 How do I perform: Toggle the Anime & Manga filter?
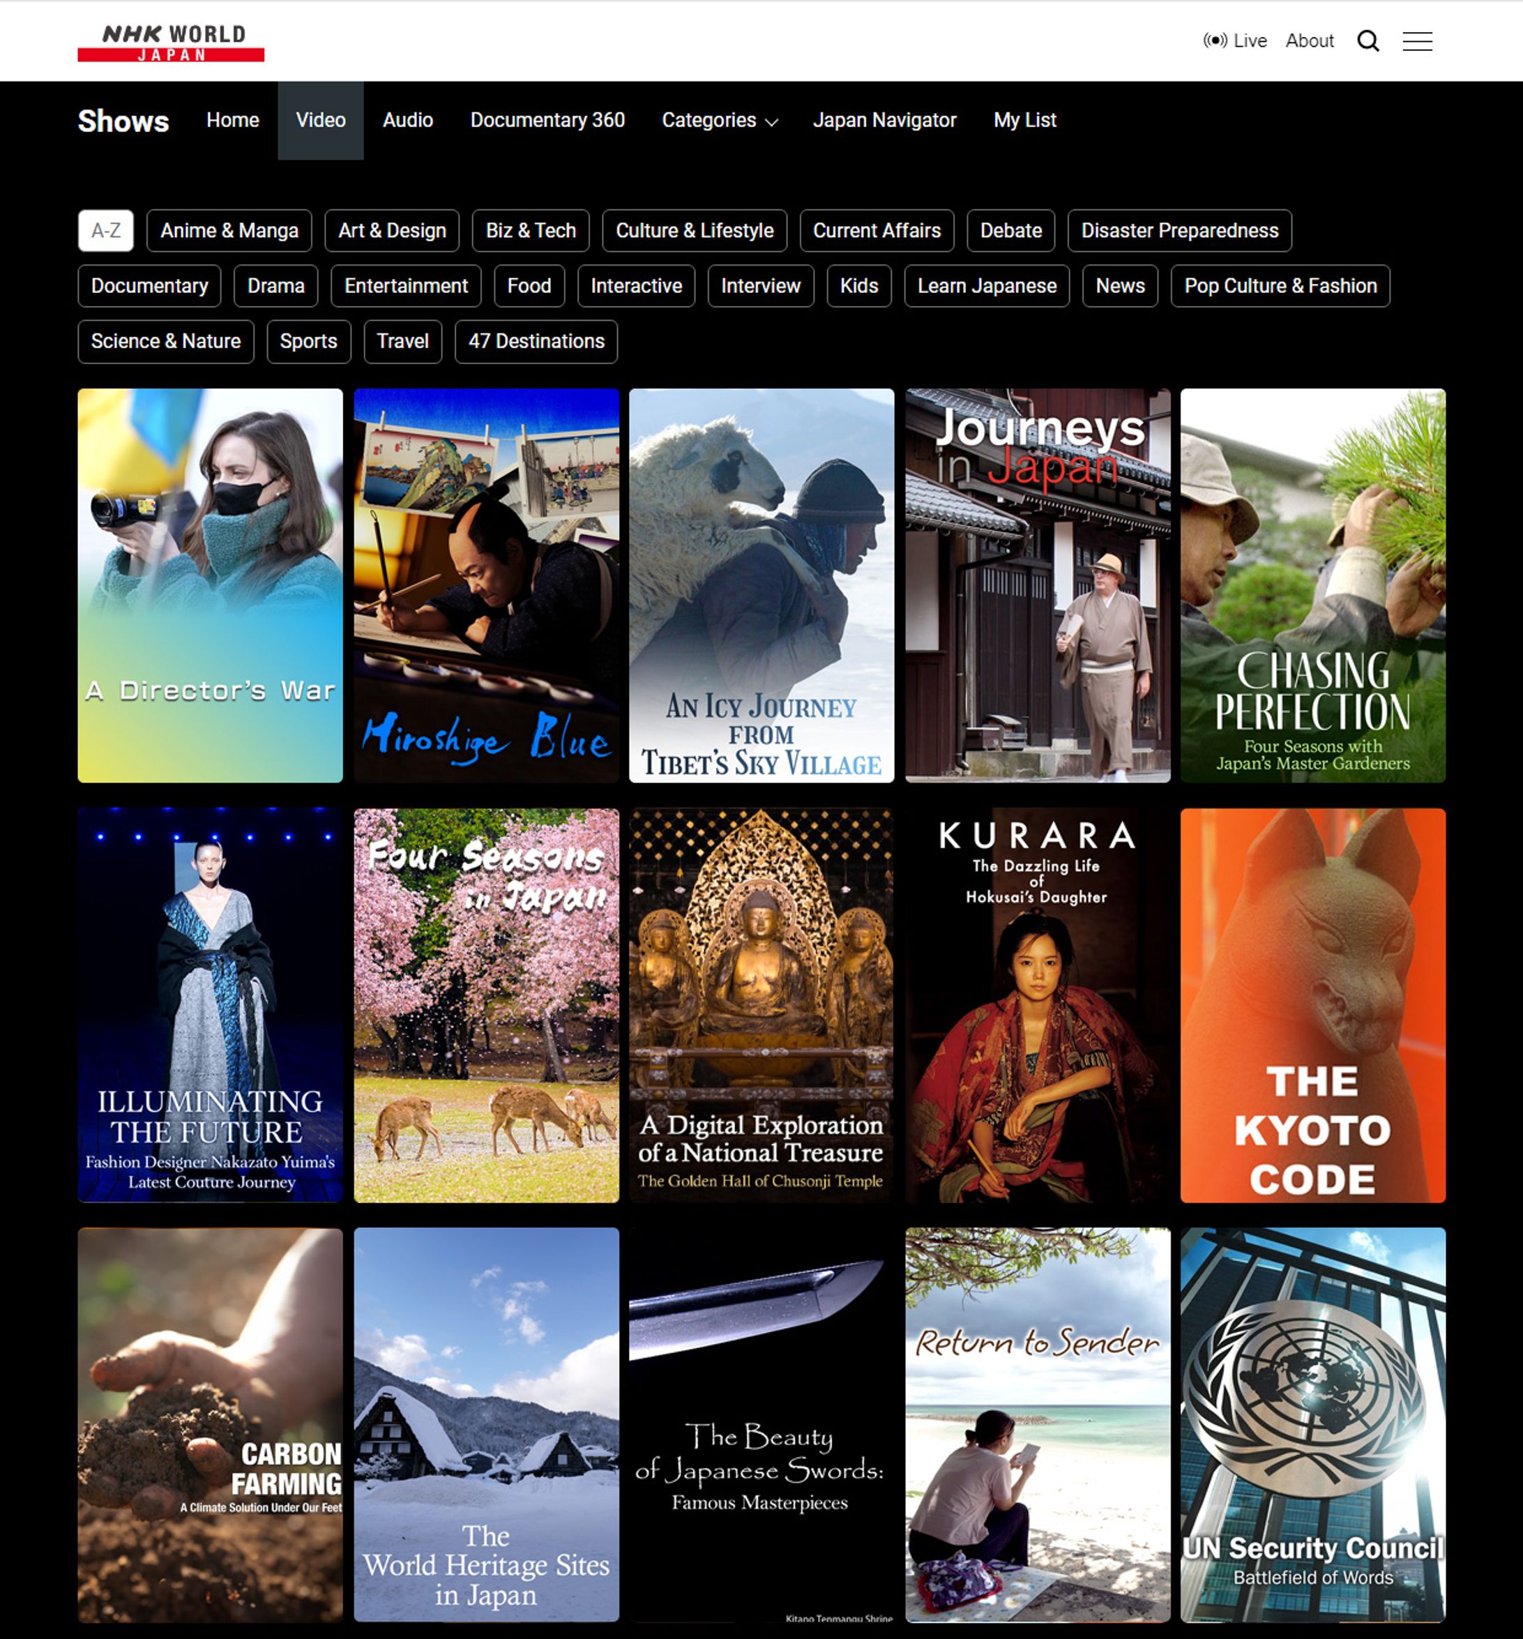click(x=229, y=231)
